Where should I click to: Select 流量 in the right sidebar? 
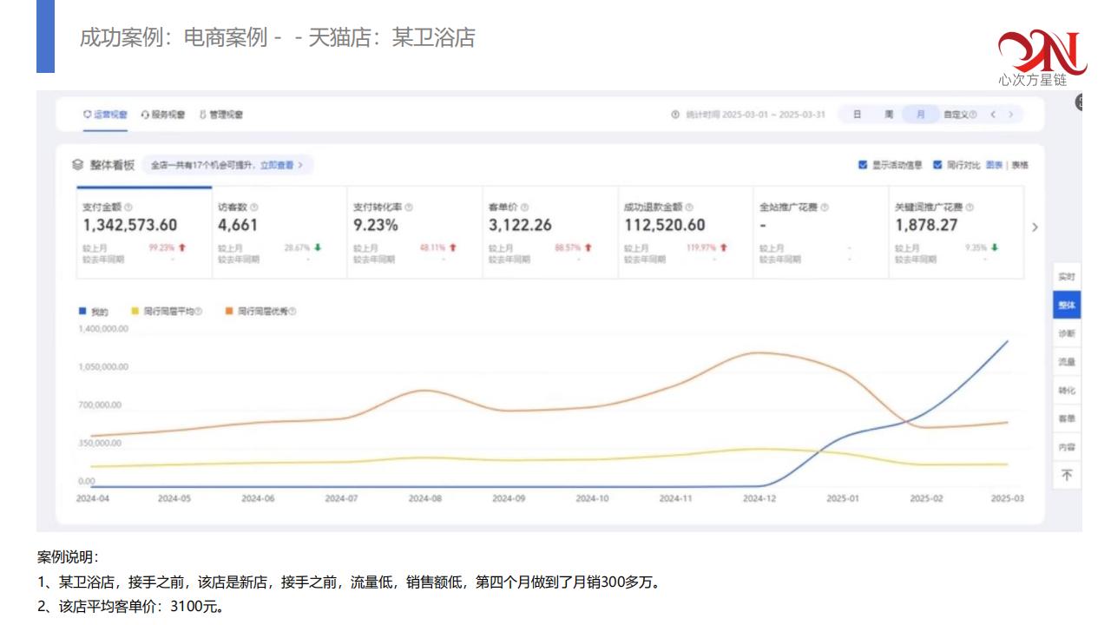[1067, 362]
